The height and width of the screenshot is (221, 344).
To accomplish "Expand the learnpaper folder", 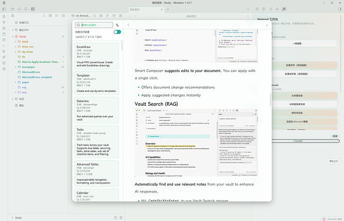I will coord(15,67).
